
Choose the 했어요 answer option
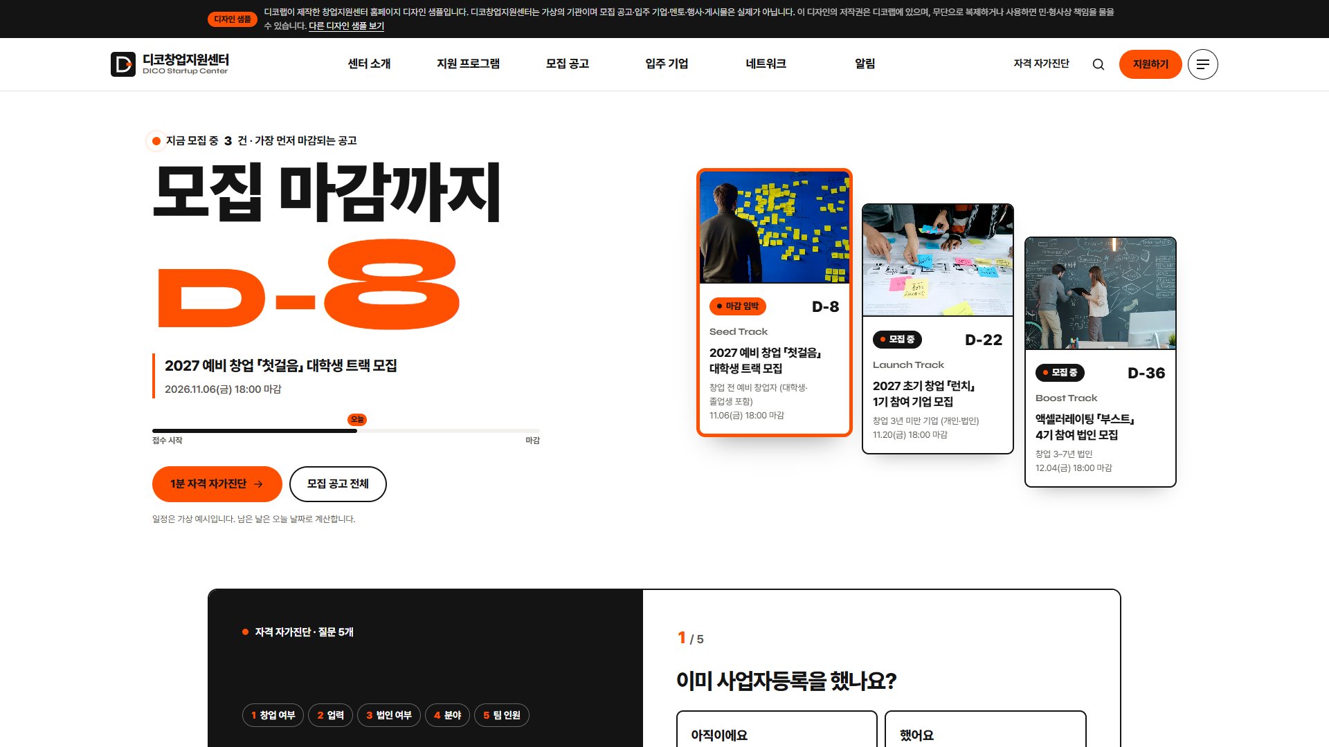(986, 729)
